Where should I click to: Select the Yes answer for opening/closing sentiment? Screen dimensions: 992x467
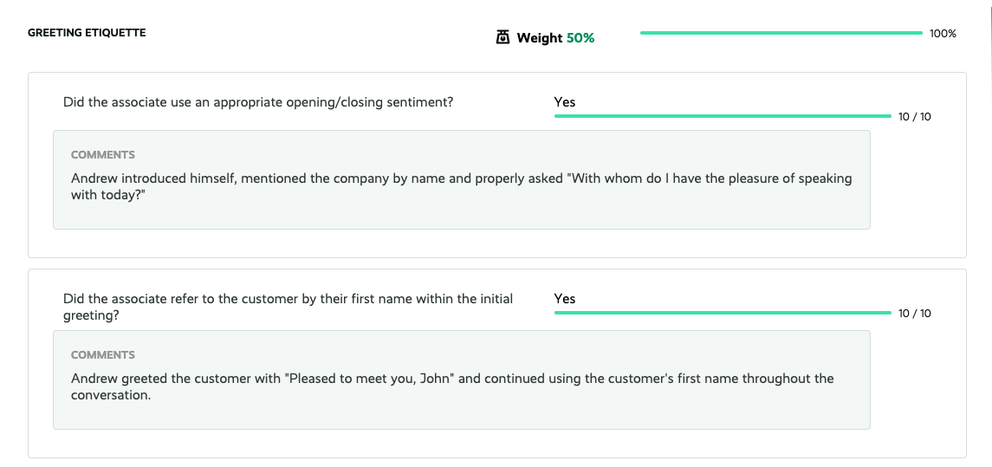[x=565, y=101]
